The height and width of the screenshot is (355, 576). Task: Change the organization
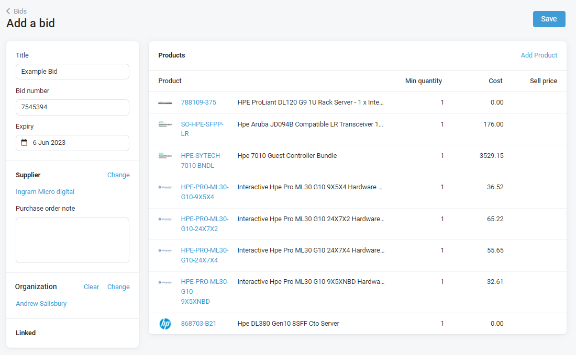(118, 287)
